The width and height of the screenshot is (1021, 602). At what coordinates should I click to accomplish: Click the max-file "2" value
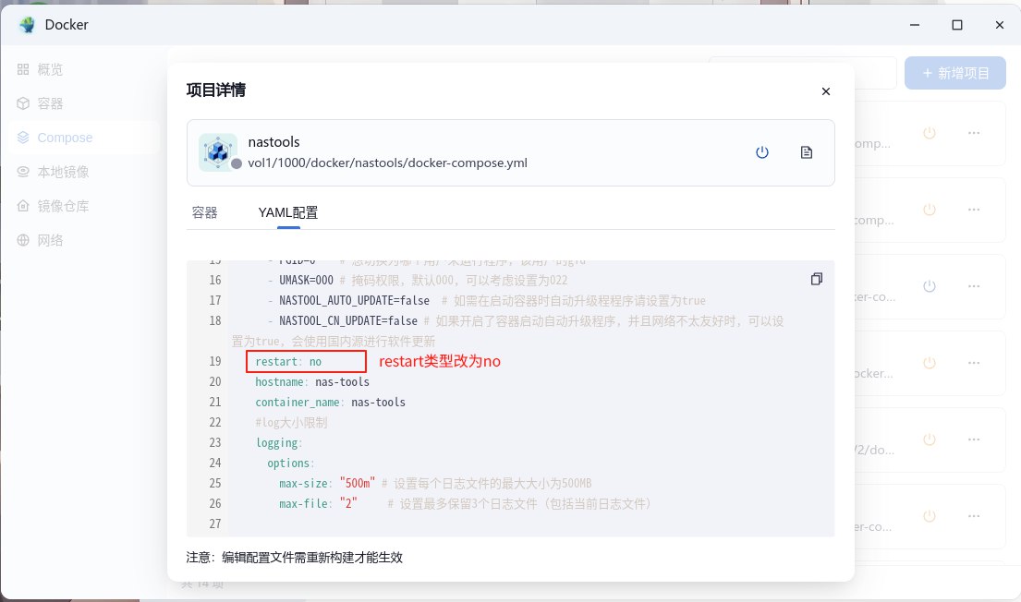[x=348, y=503]
